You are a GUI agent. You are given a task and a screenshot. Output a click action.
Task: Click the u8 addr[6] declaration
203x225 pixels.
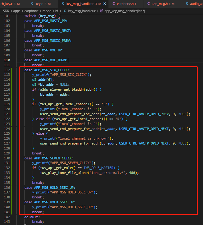(43, 80)
